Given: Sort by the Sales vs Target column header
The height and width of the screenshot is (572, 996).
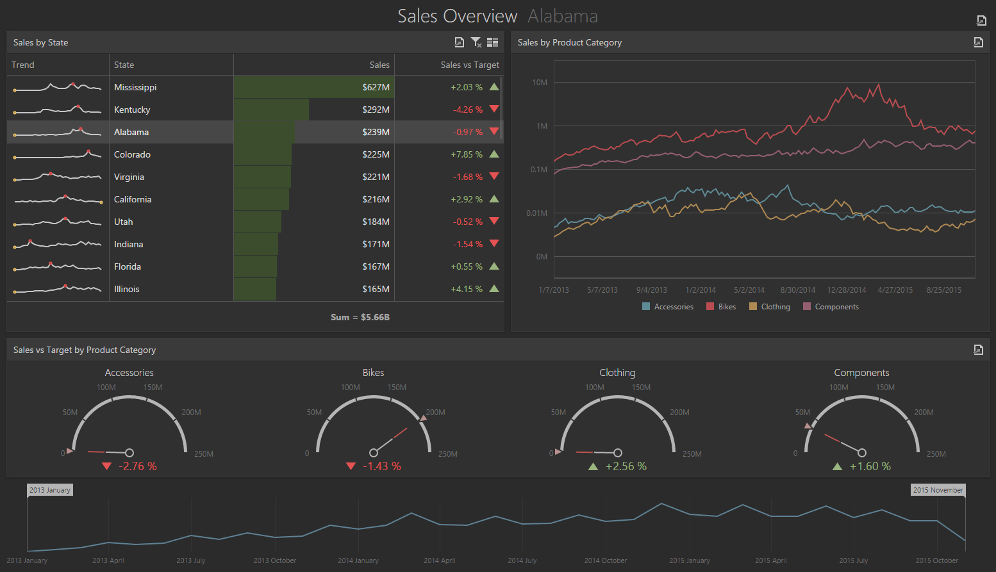Looking at the screenshot, I should tap(469, 65).
